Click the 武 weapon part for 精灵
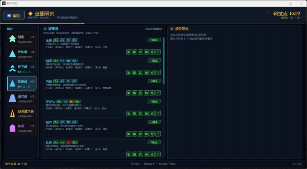This screenshot has height=169, width=307. coord(140,72)
